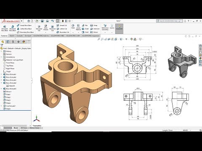This screenshot has height=151, width=202.
Task: Expand the History node
Action: (x=1, y=51)
